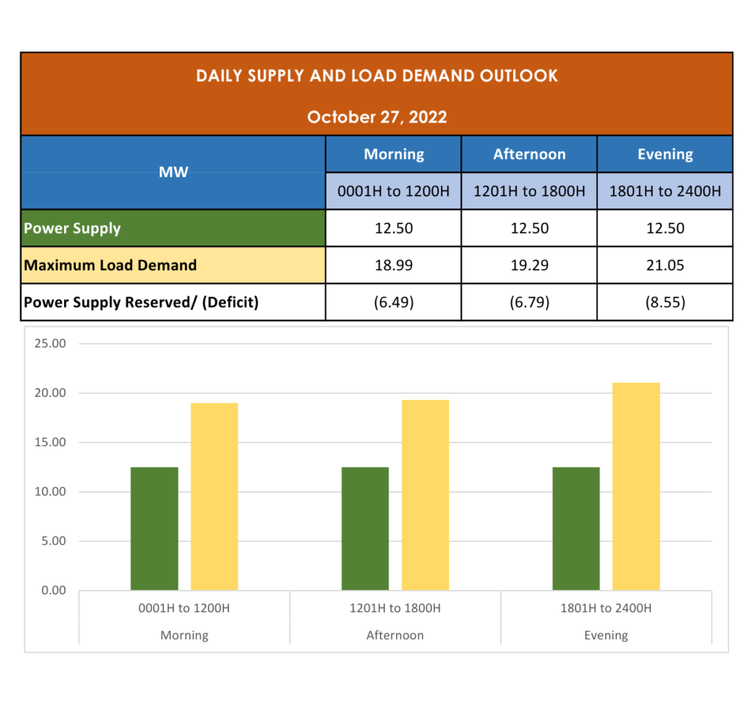755x711 pixels.
Task: Click the 'DAILY SUPPLY AND LOAD DEMAND OUTLOOK' title
Action: (377, 76)
